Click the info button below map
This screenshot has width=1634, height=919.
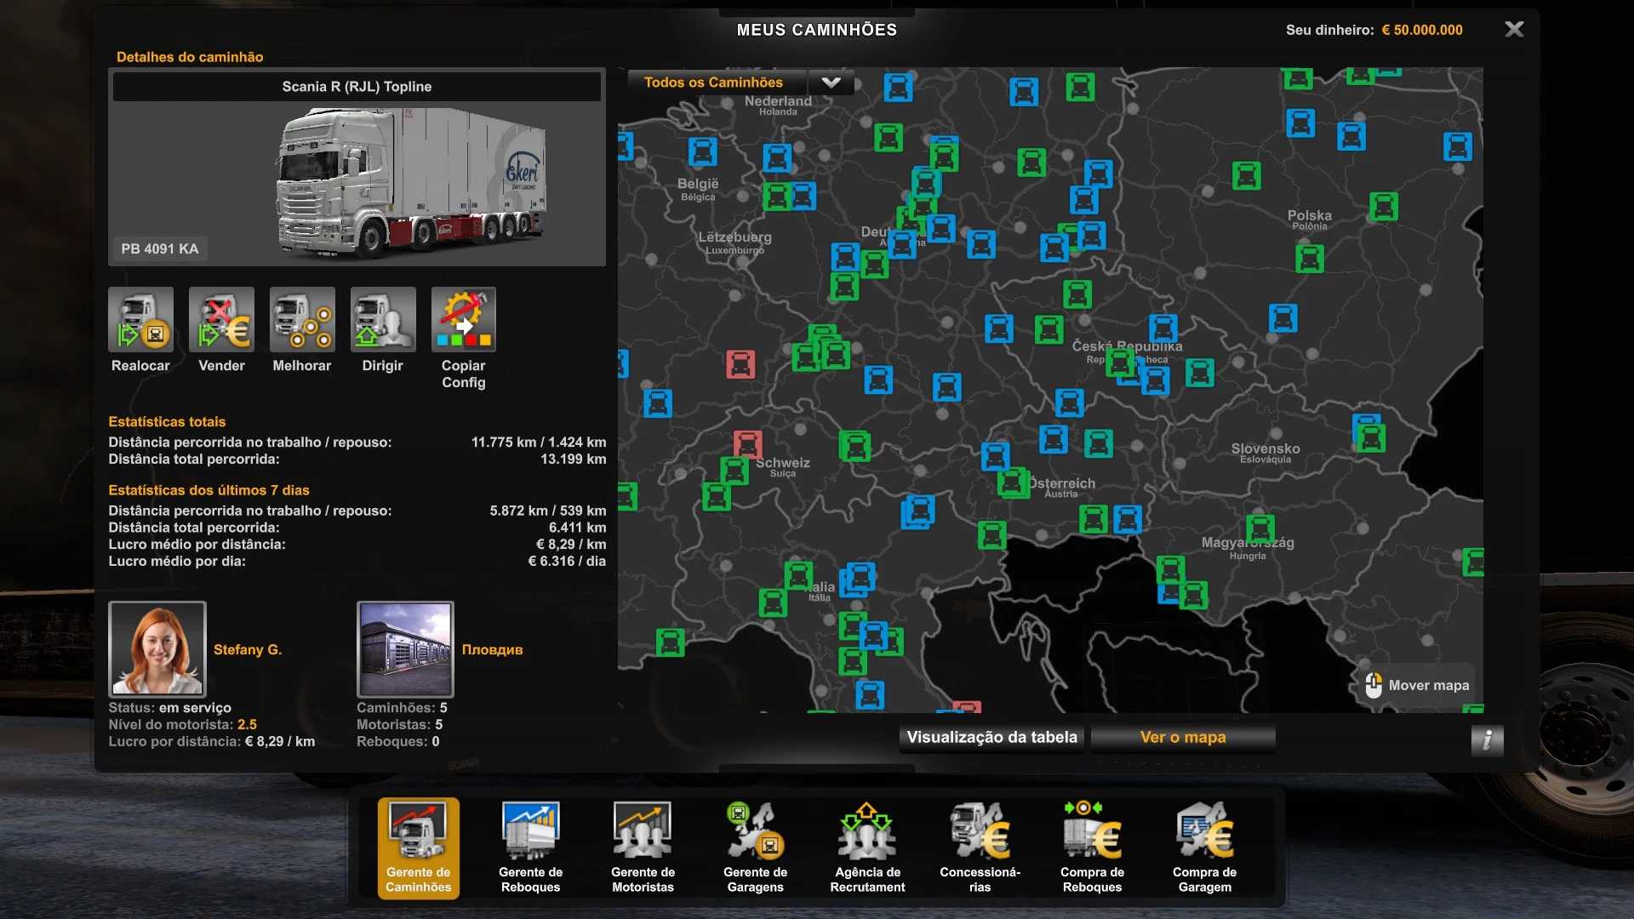(x=1487, y=739)
